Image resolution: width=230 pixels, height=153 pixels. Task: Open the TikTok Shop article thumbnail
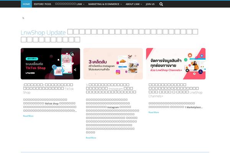pyautogui.click(x=50, y=64)
